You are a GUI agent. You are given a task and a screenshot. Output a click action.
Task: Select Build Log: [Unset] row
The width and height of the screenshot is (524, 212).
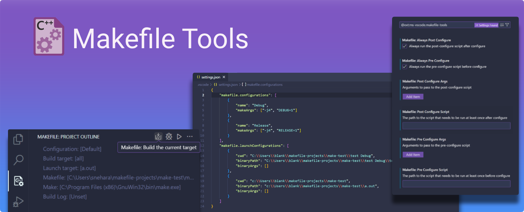click(x=65, y=197)
